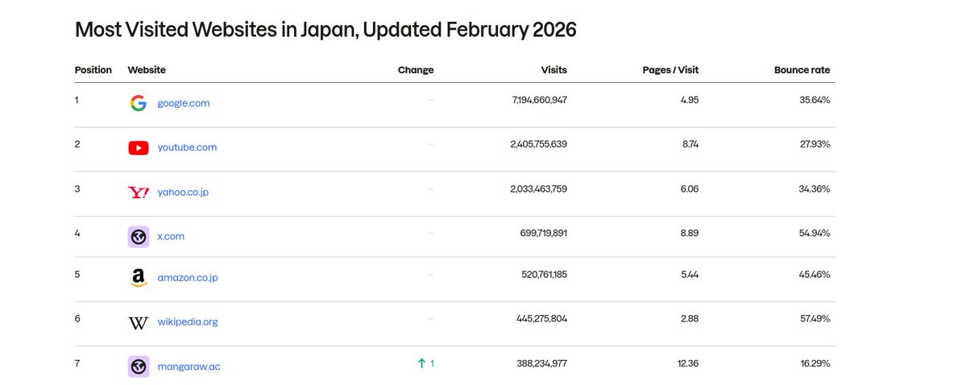Select the visits value 445,275,804
This screenshot has height=385, width=966.
tap(542, 319)
